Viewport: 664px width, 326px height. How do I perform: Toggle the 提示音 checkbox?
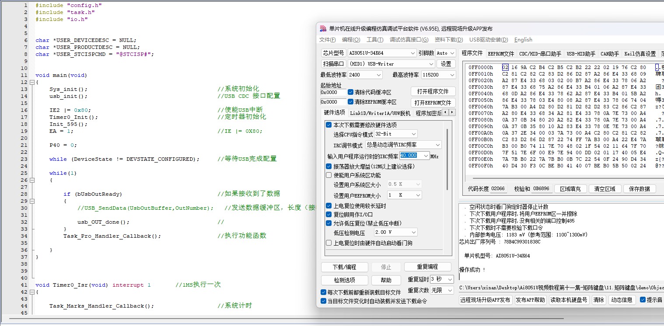tap(643, 300)
